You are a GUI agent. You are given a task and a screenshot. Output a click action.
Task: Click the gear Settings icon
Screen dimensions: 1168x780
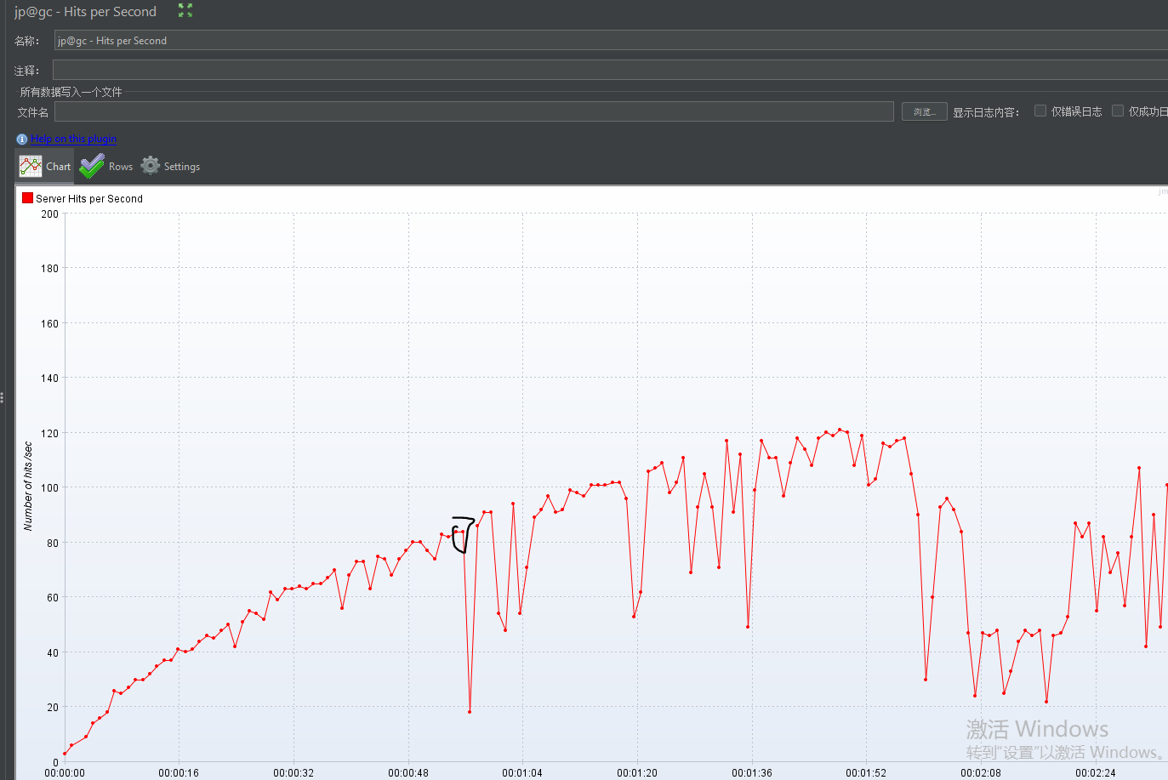point(151,165)
